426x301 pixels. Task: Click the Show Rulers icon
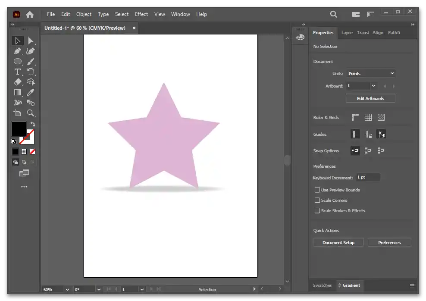point(355,117)
